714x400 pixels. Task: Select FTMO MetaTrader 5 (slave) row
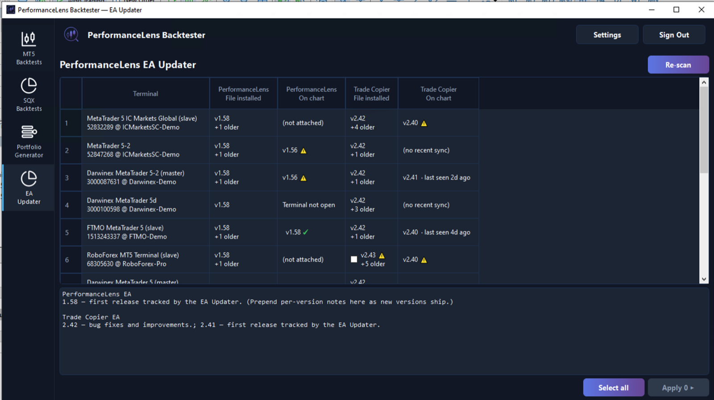270,232
